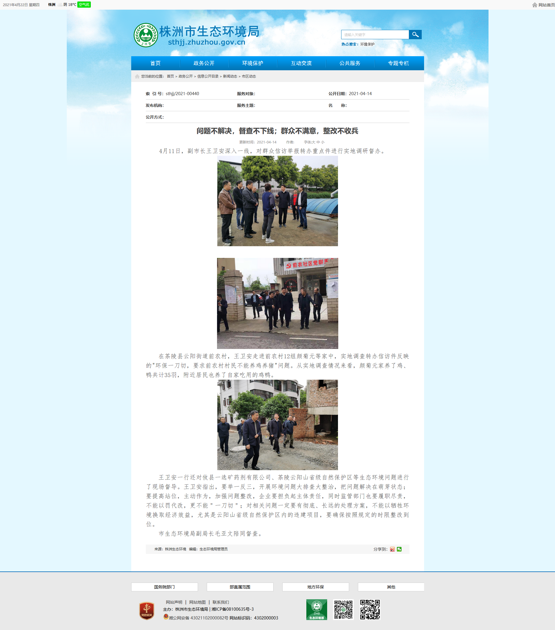The height and width of the screenshot is (630, 555).
Task: Expand the 部直属范围 links dropdown
Action: coord(240,587)
